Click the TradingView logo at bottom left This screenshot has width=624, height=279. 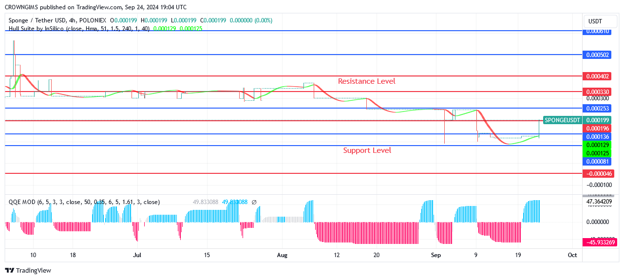click(x=28, y=270)
